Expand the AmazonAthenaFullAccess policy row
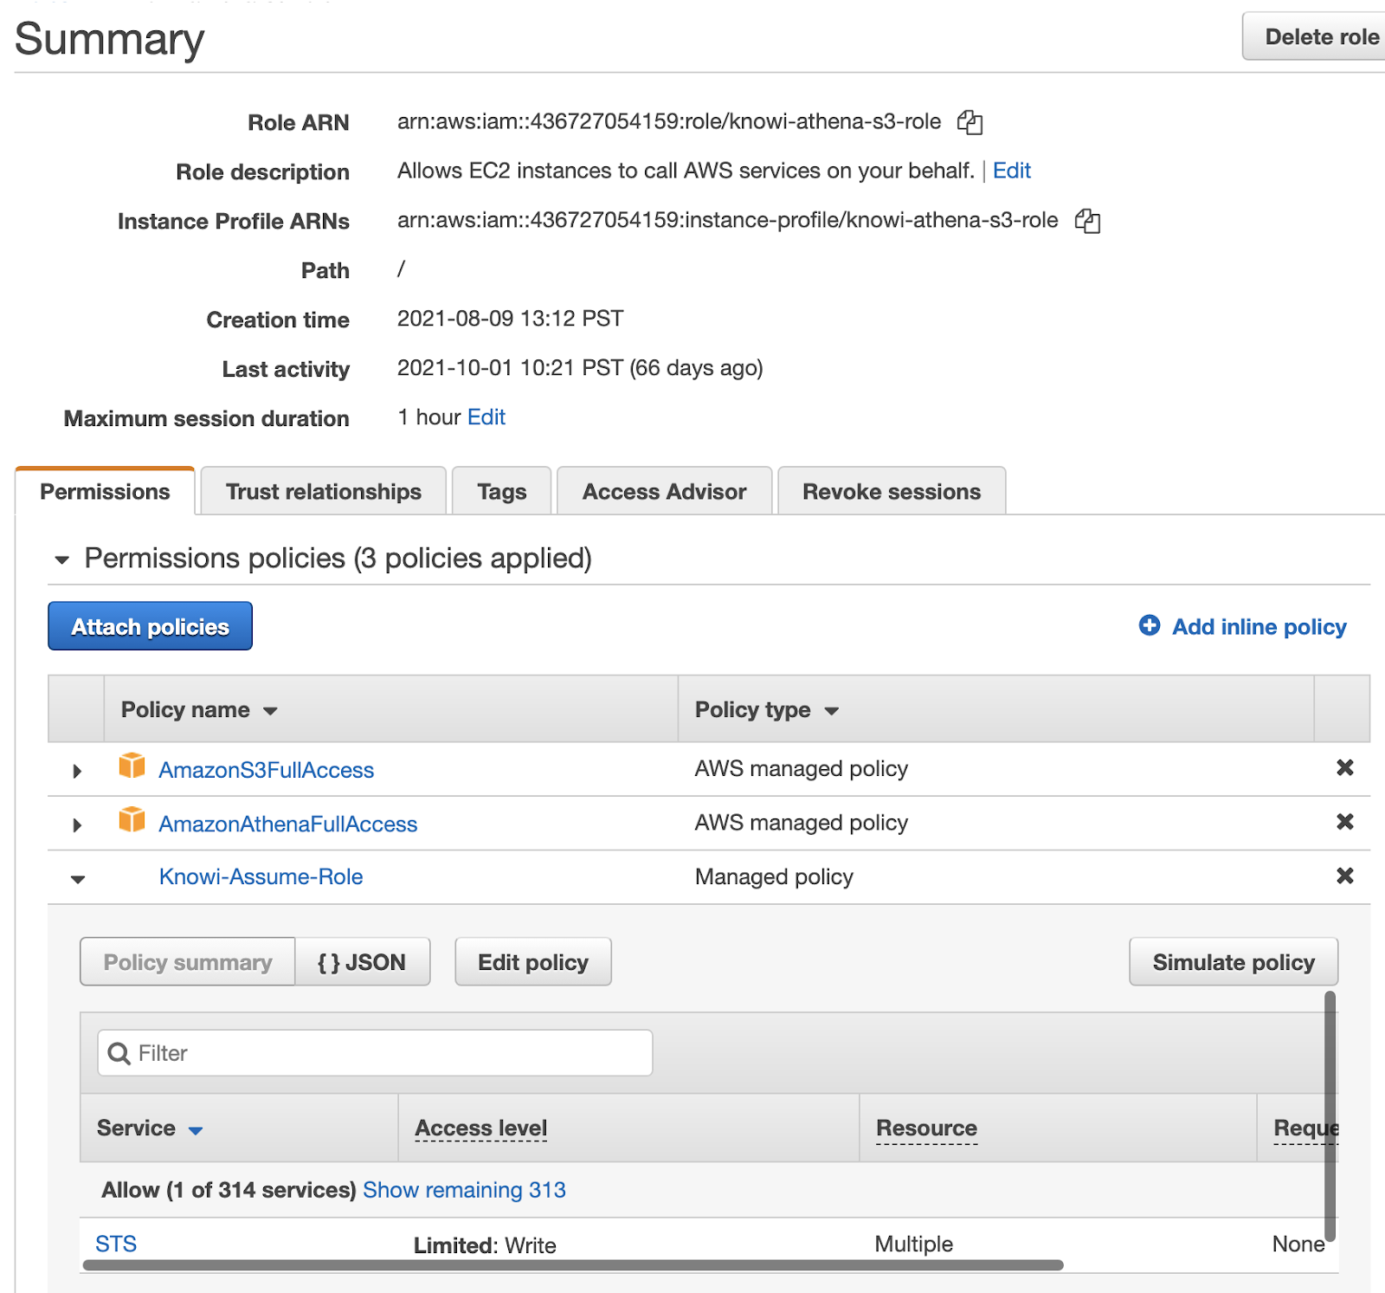 pyautogui.click(x=77, y=824)
